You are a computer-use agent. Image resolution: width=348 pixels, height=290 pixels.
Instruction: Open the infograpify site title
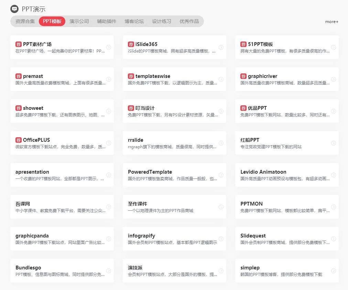[142, 235]
